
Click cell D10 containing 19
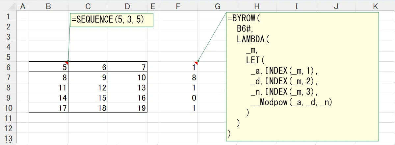click(127, 108)
